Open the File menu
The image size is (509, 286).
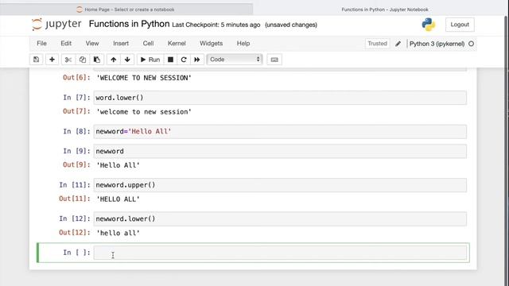coord(41,43)
